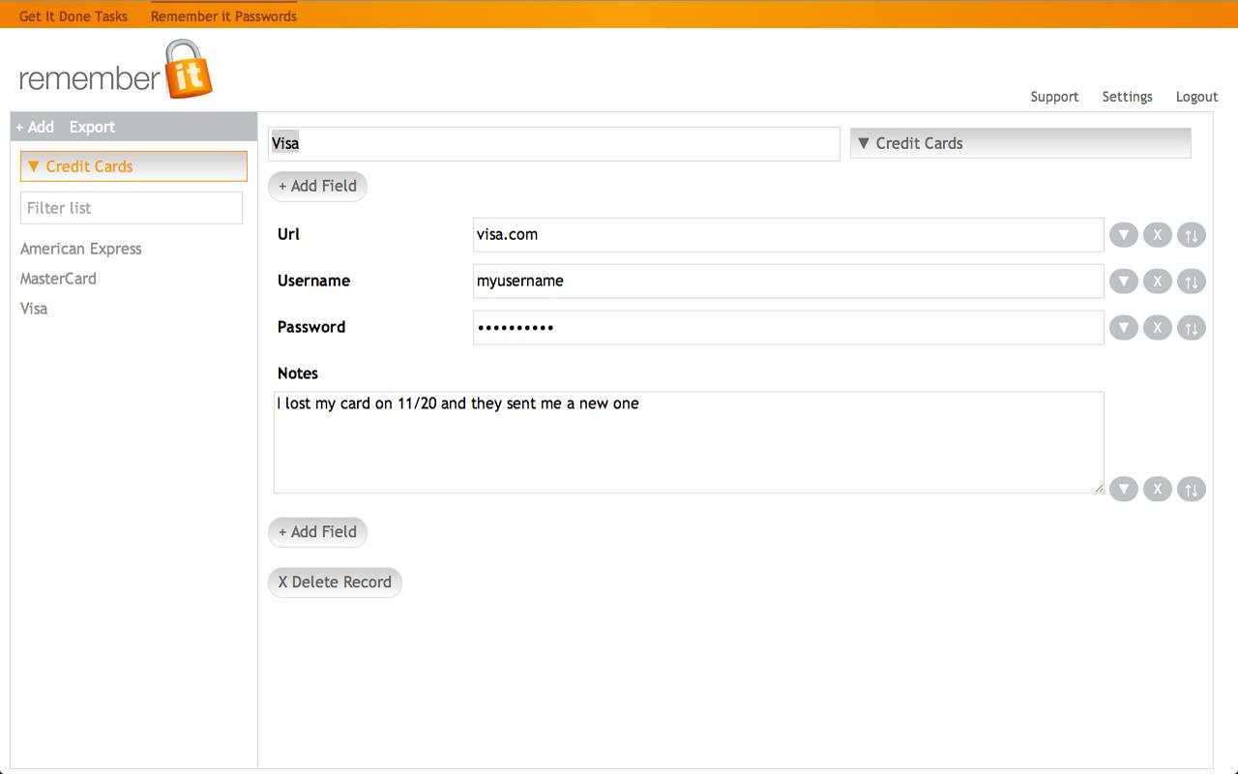Reorder the Password field with arrows icon

[x=1191, y=328]
